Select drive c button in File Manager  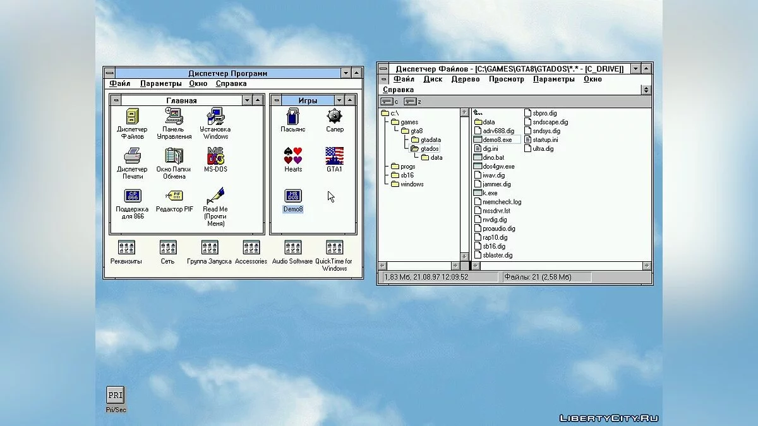click(390, 101)
